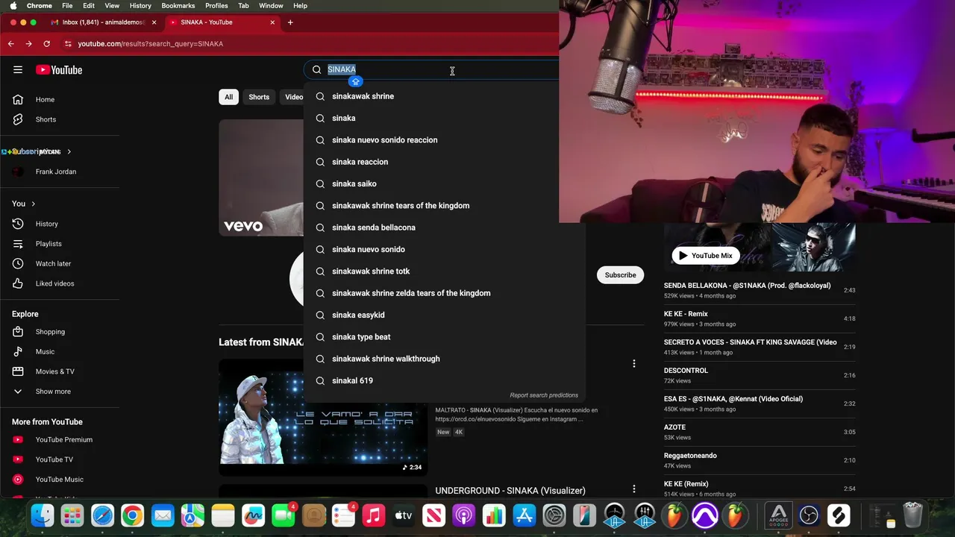Click Report search predictions link
The image size is (955, 537).
pos(544,395)
